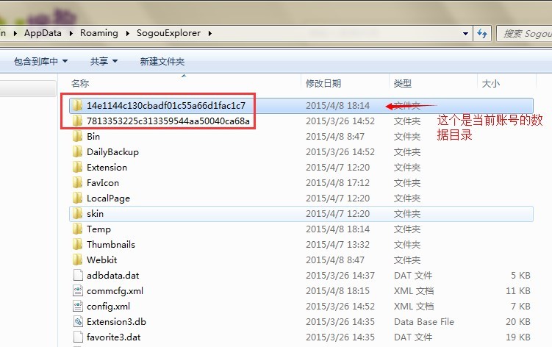The width and height of the screenshot is (552, 347).
Task: Click 20 KB size of Extension3.db
Action: pos(518,321)
